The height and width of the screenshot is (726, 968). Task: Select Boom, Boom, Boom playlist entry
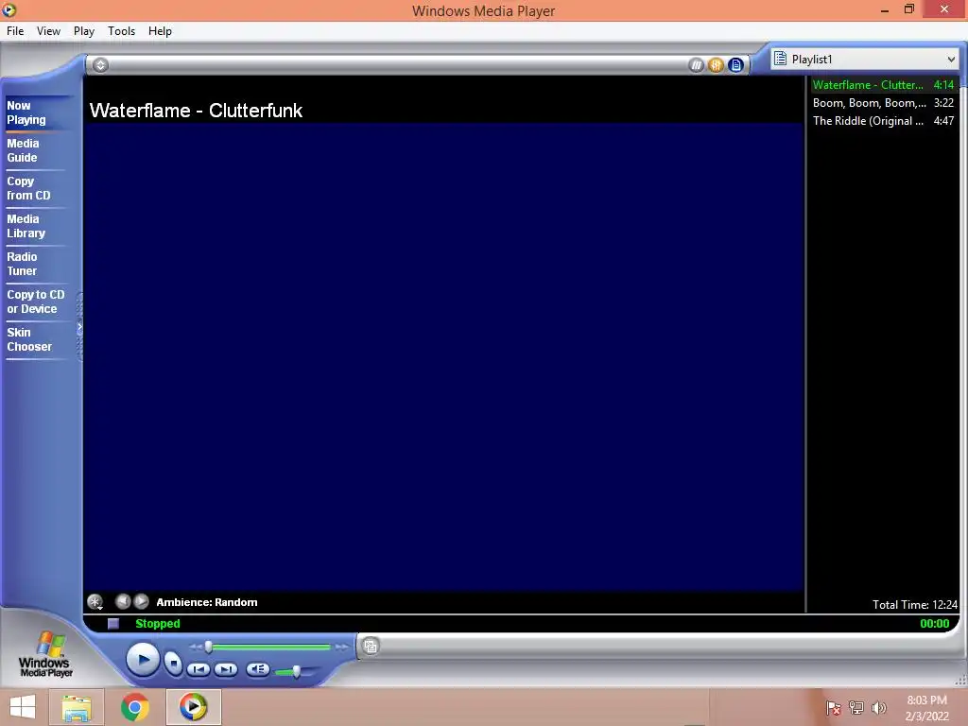tap(884, 103)
